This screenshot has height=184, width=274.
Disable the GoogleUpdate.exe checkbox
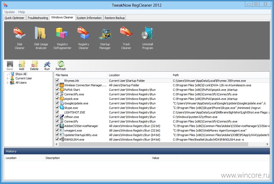(57, 103)
